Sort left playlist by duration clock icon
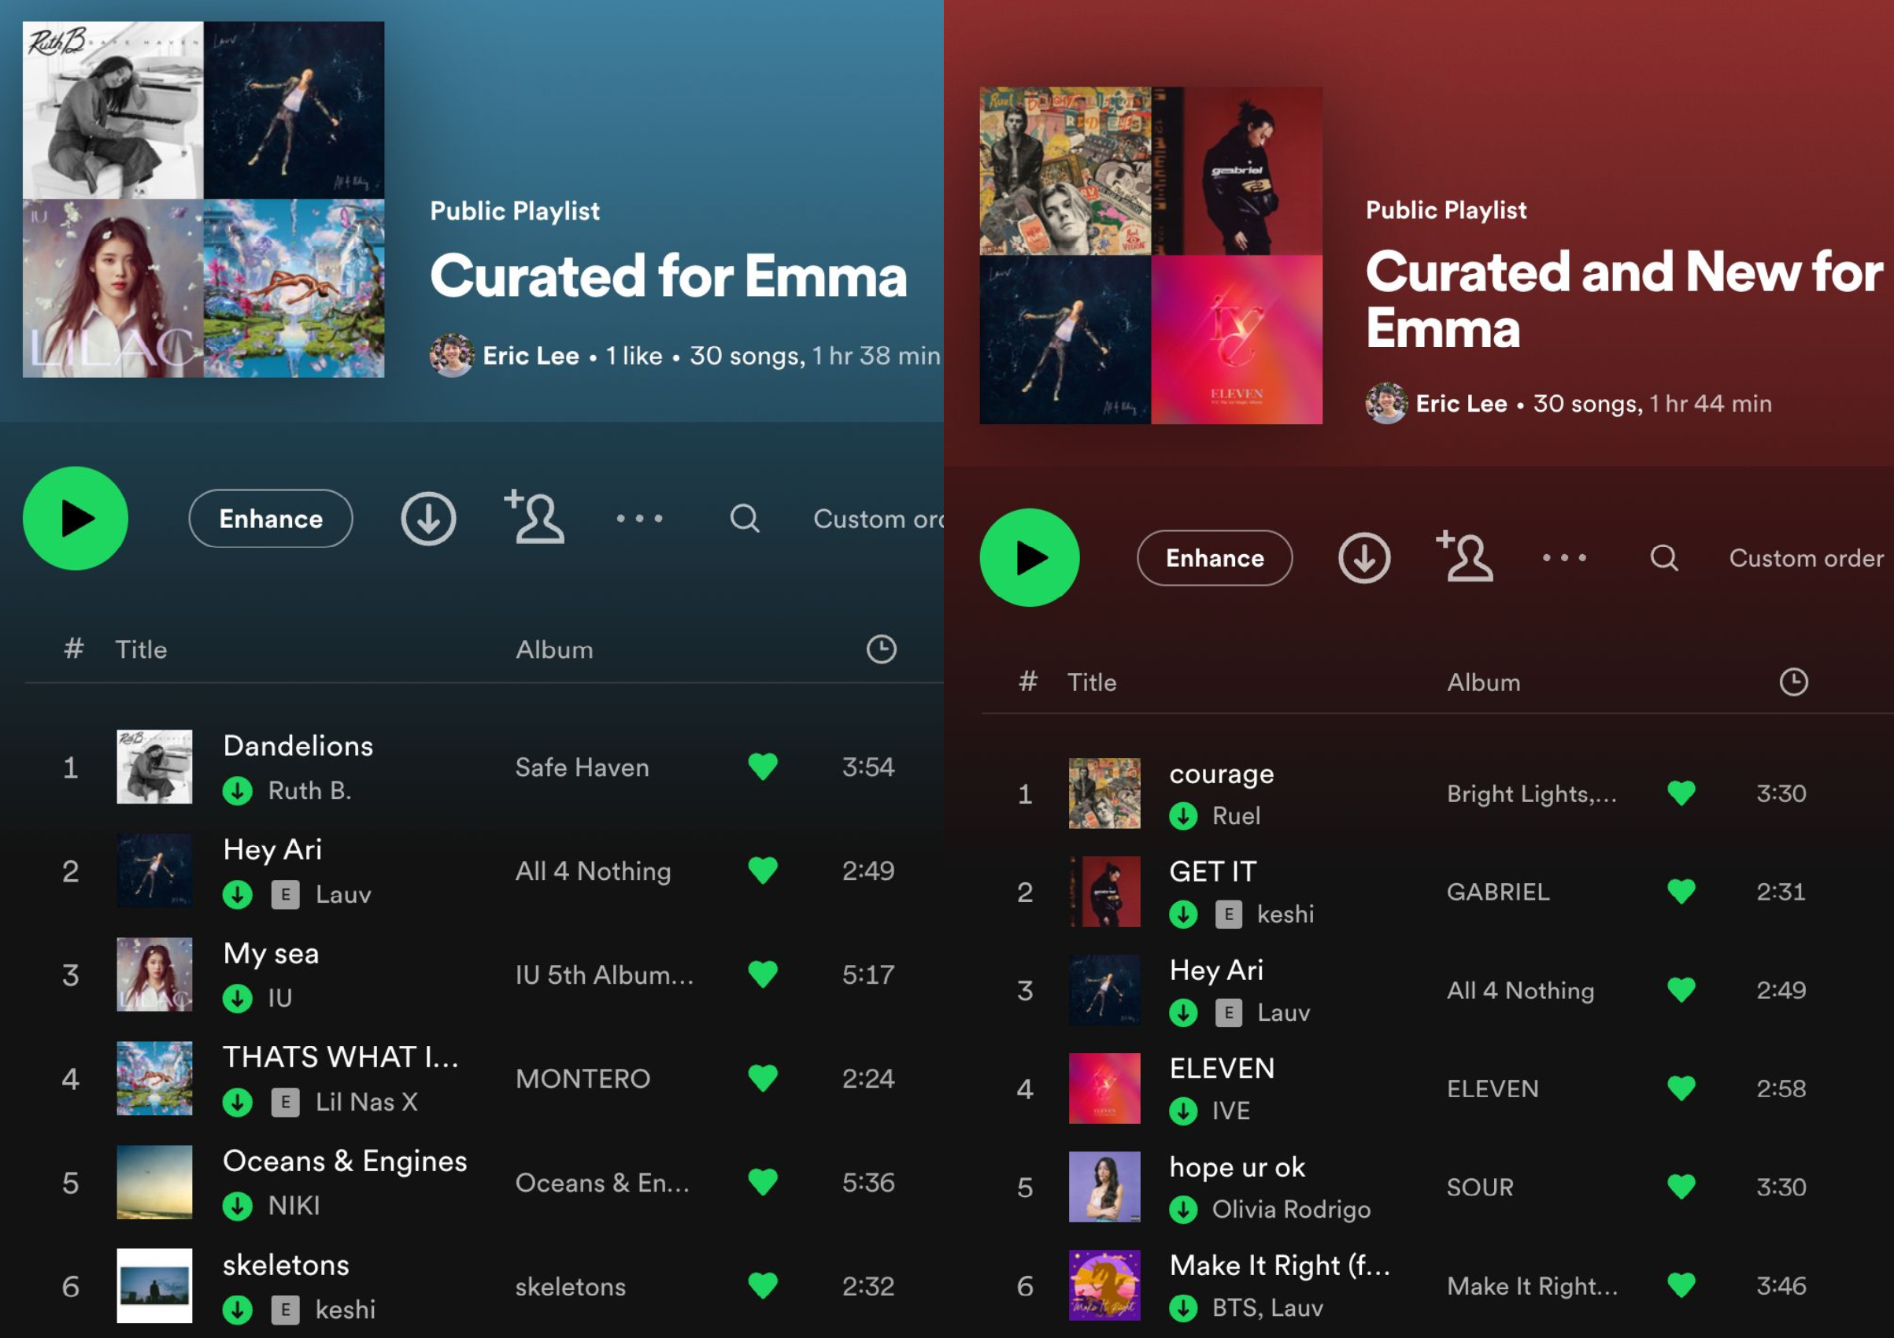Image resolution: width=1894 pixels, height=1338 pixels. point(881,649)
